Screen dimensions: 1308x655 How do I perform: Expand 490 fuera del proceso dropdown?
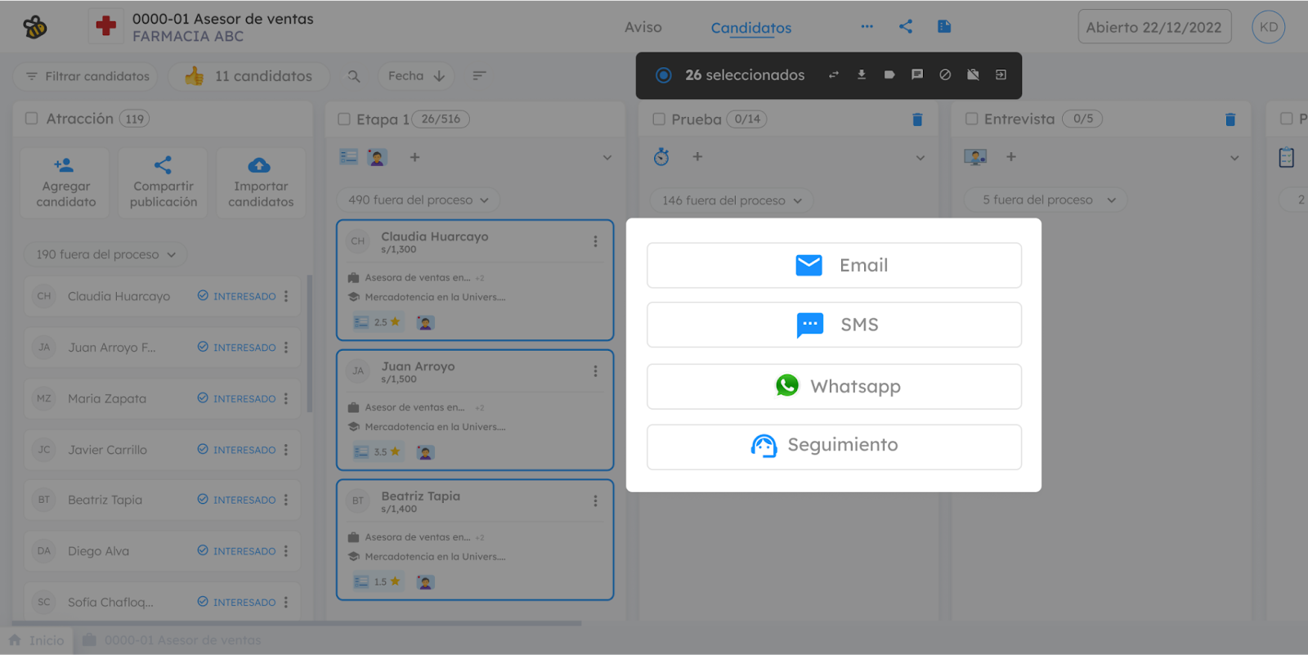coord(419,200)
